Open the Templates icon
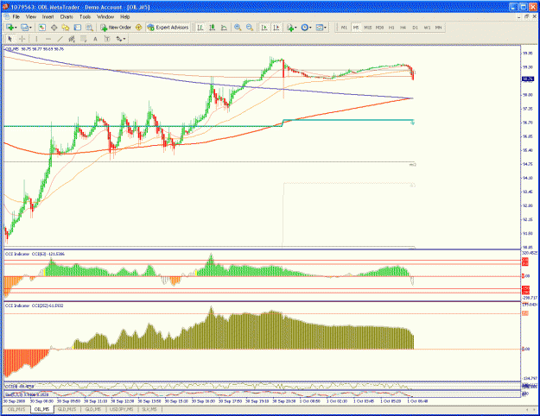Screen dimensions: 540x416 320,28
